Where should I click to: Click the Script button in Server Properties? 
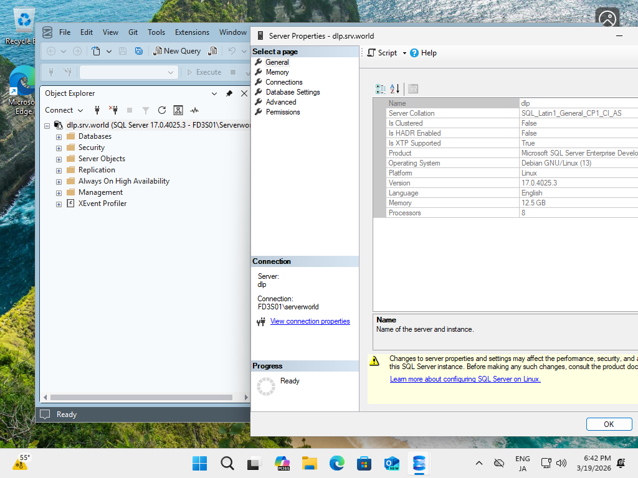click(382, 53)
